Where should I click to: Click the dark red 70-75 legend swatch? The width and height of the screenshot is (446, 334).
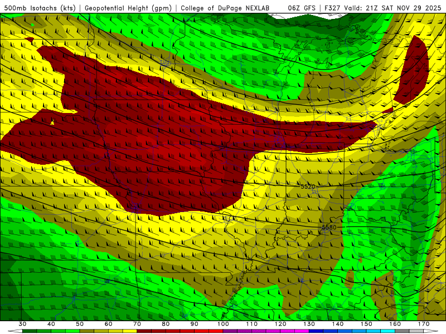144,331
